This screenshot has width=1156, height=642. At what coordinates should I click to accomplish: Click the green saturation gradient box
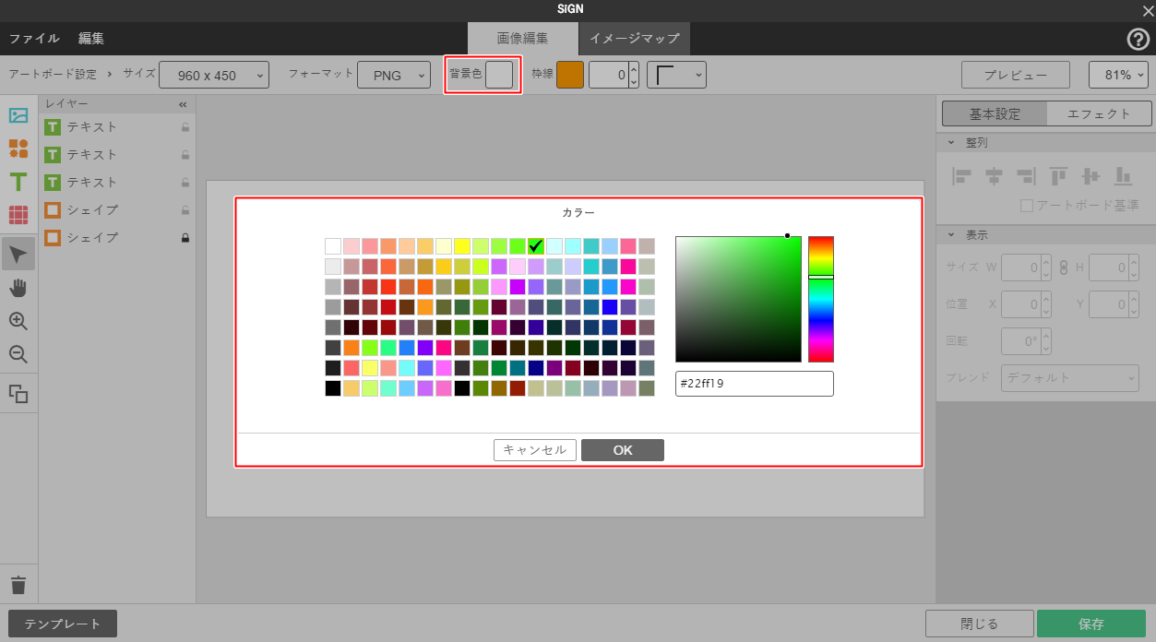pyautogui.click(x=738, y=299)
